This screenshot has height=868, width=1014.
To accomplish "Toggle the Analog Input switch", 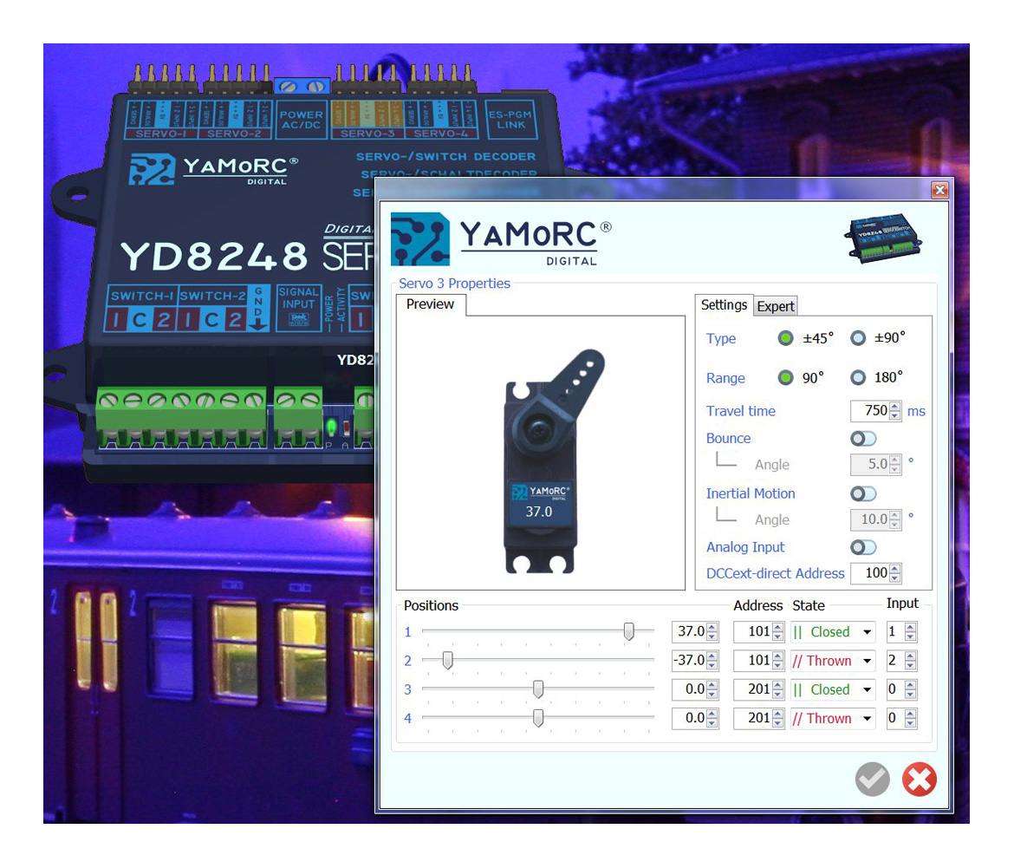I will pyautogui.click(x=863, y=547).
